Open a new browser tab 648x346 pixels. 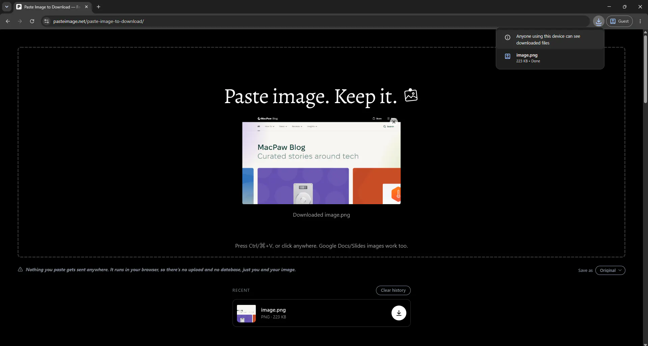pyautogui.click(x=99, y=7)
